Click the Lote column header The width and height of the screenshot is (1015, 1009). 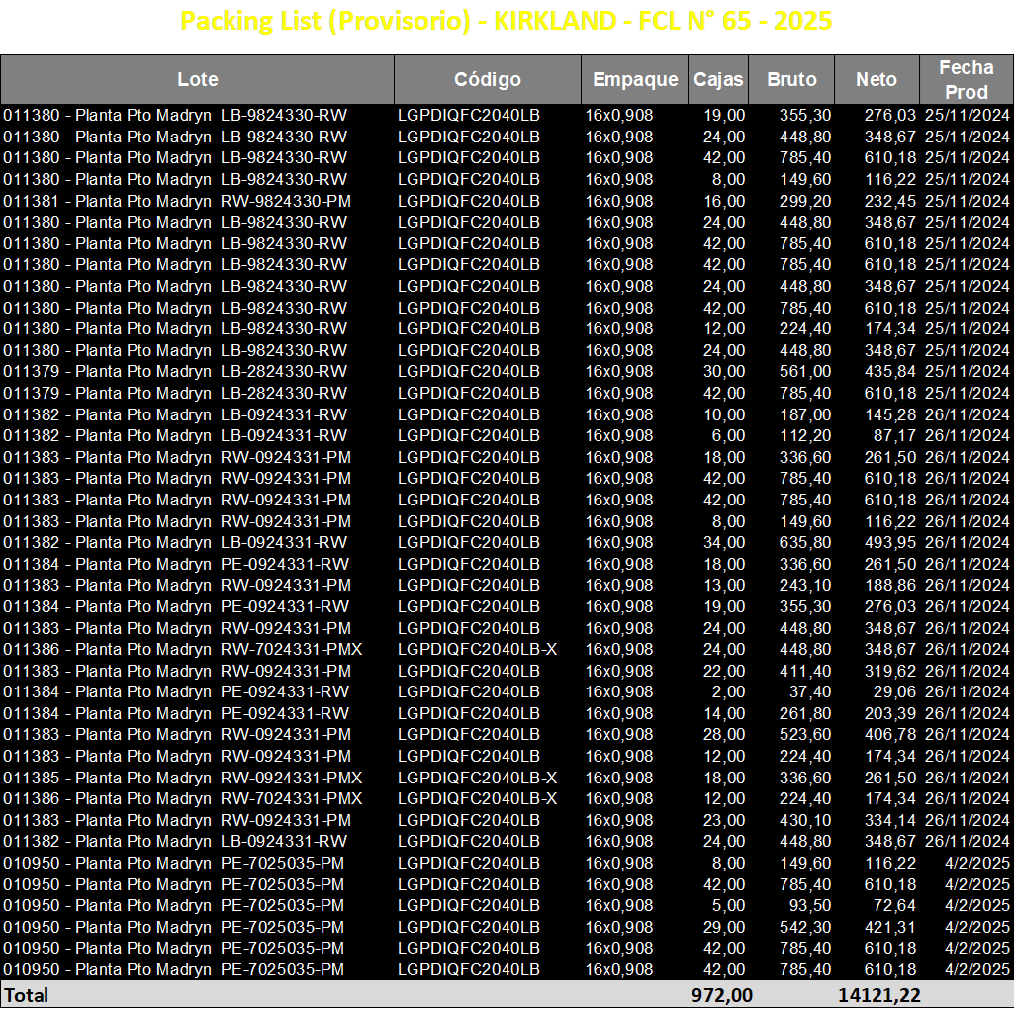pyautogui.click(x=198, y=79)
